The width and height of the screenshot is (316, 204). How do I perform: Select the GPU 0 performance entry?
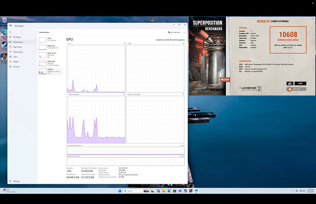50,71
